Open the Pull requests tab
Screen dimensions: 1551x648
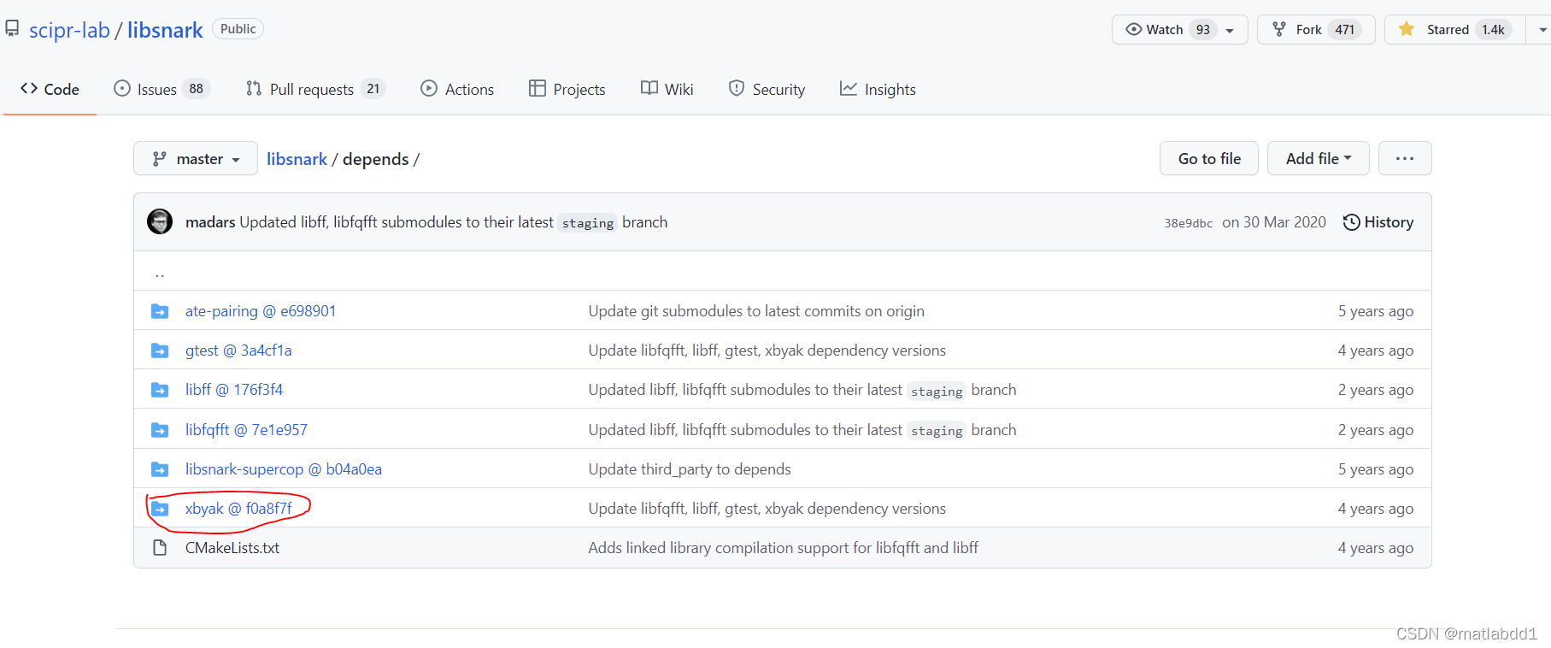(315, 89)
